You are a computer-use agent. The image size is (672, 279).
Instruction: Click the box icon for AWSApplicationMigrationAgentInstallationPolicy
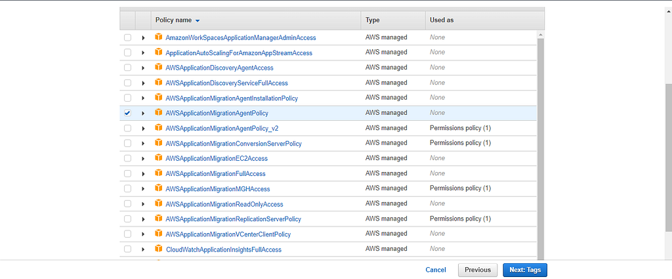click(x=159, y=98)
